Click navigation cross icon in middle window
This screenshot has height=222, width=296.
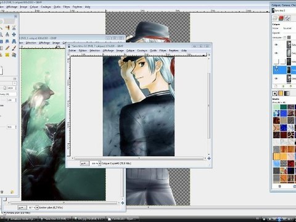[x=123, y=203]
